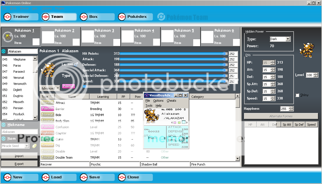Click the Sp Att button below Alternate Formes
322x184 pixels.
[x=287, y=124]
